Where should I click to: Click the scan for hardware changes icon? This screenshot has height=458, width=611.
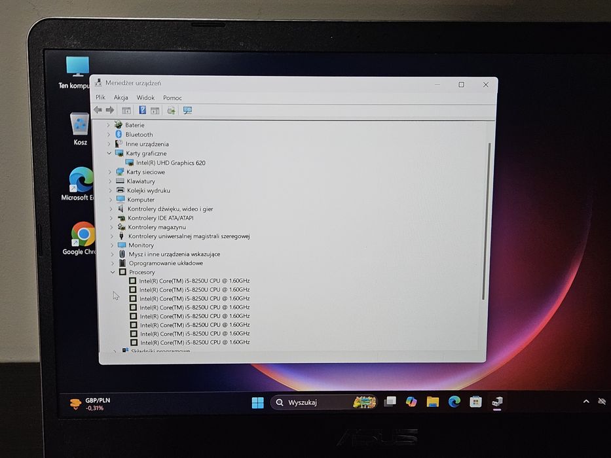coord(171,111)
